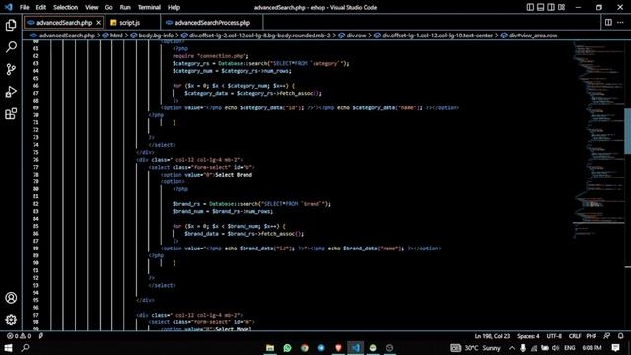Open the File menu
Screen dimensions: 631x355
tap(24, 7)
